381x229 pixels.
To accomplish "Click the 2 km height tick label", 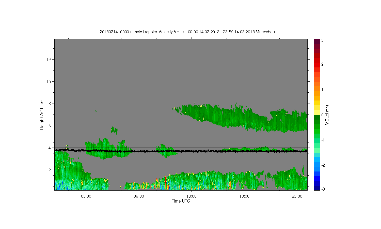I will coord(50,170).
